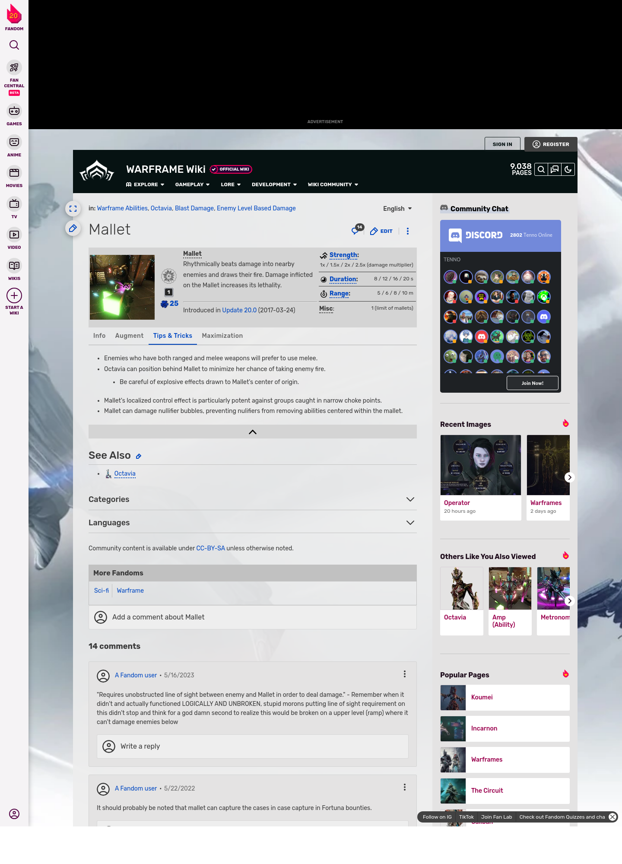Open the Update 20.0 link
The height and width of the screenshot is (864, 622).
pyautogui.click(x=239, y=310)
